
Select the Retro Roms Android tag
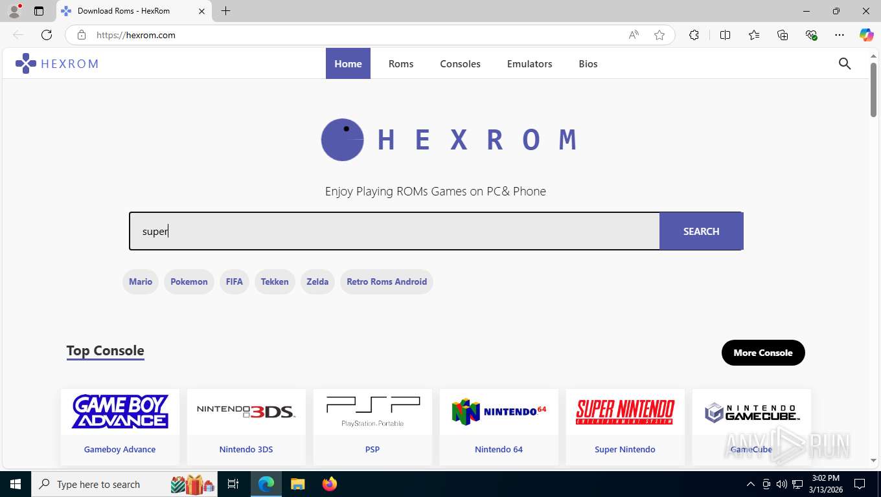[x=387, y=282]
